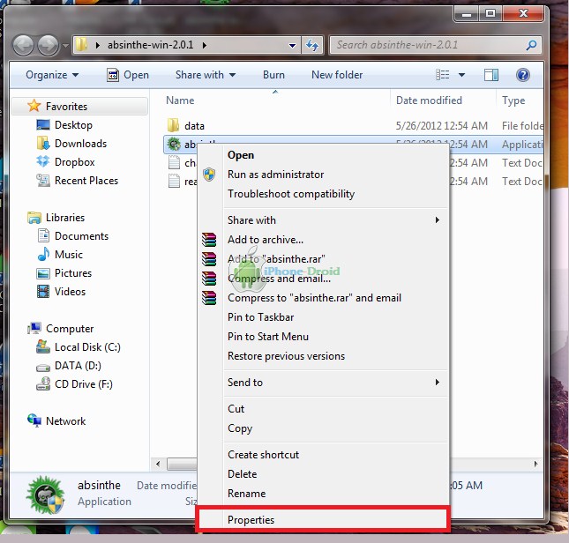Expand the address bar history dropdown arrow

tap(292, 46)
